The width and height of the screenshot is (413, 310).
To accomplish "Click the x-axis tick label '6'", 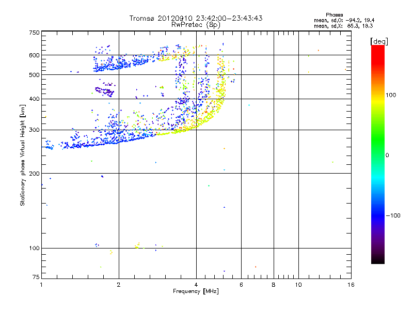I will pos(241,285).
